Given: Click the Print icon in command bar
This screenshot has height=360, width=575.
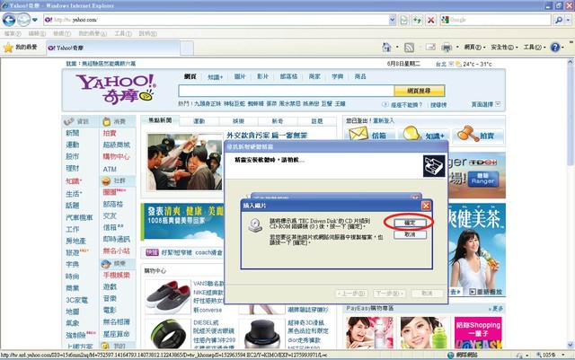Looking at the screenshot, I should pos(447,47).
